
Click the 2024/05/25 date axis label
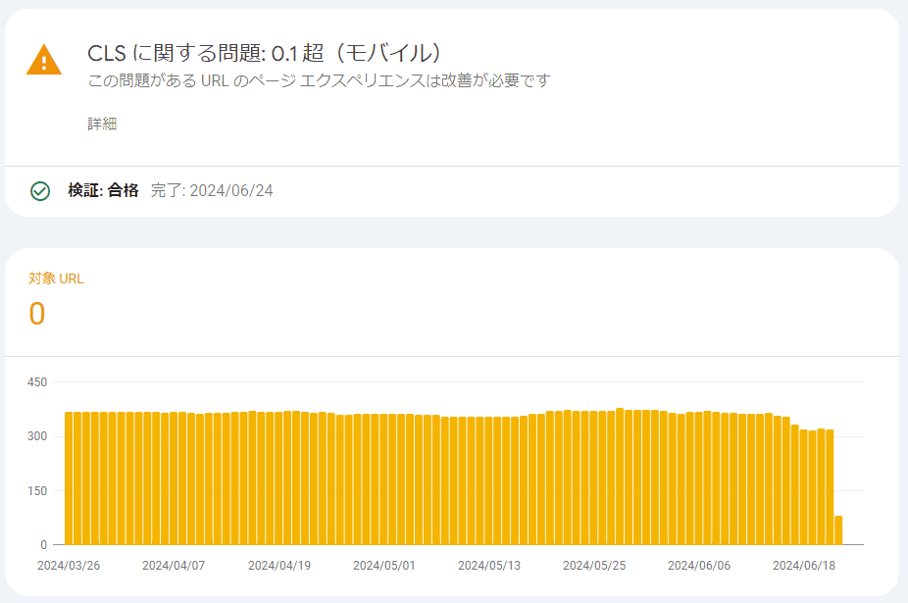(594, 566)
